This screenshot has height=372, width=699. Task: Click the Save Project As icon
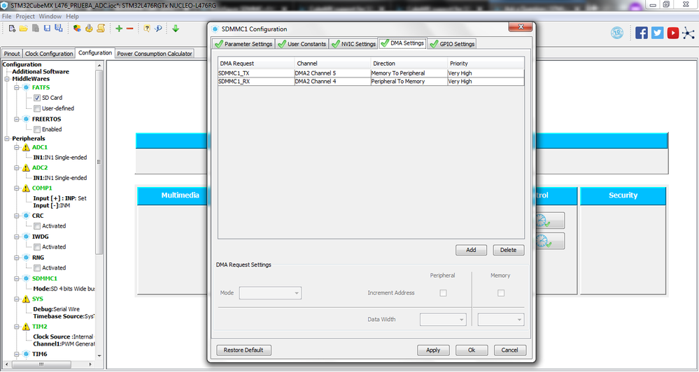(x=58, y=29)
